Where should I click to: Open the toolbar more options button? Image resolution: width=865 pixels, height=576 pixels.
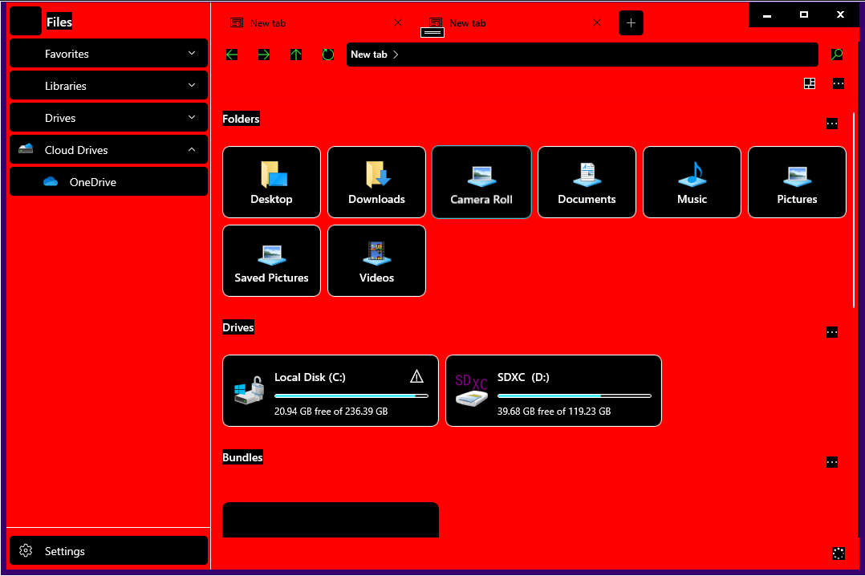[x=838, y=83]
